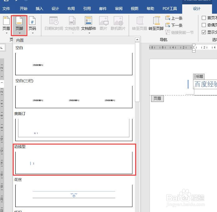The height and width of the screenshot is (212, 217).
Task: Switch to the 布局 tab
Action: (71, 9)
